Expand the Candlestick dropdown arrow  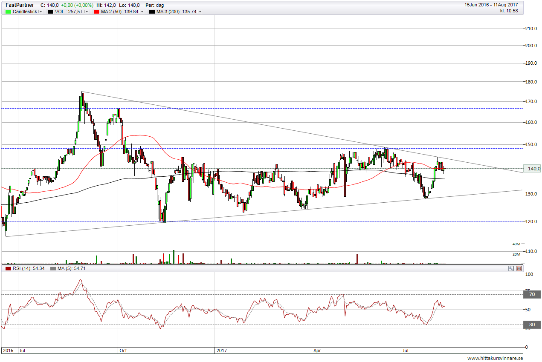tap(41, 12)
